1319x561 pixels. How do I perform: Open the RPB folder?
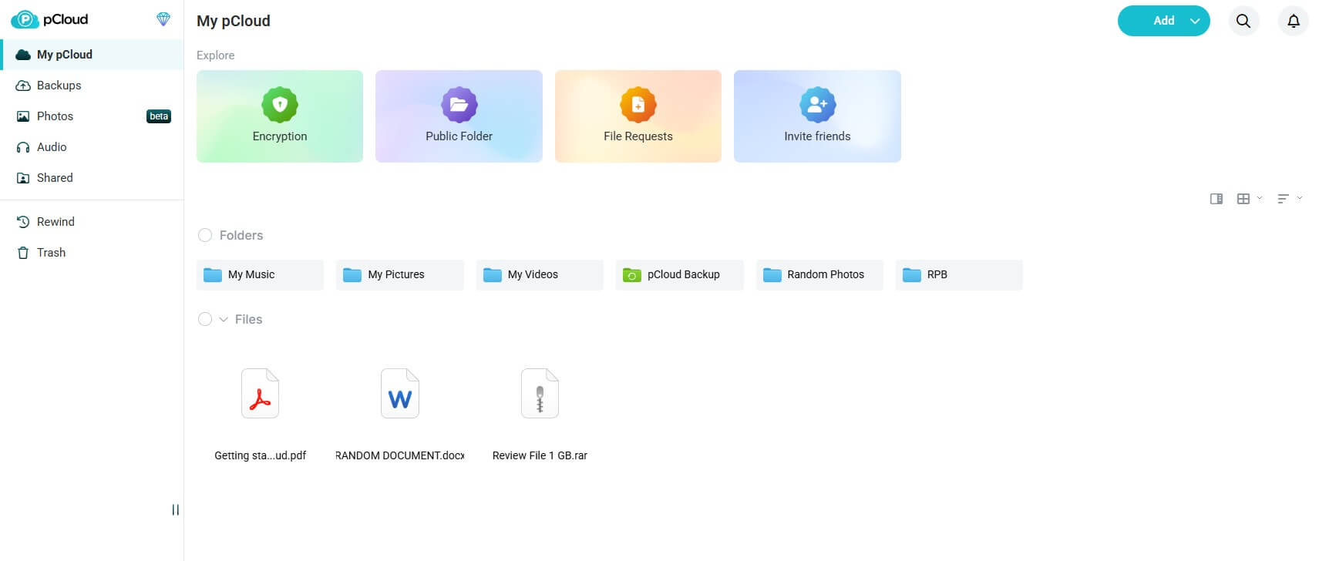click(x=959, y=275)
